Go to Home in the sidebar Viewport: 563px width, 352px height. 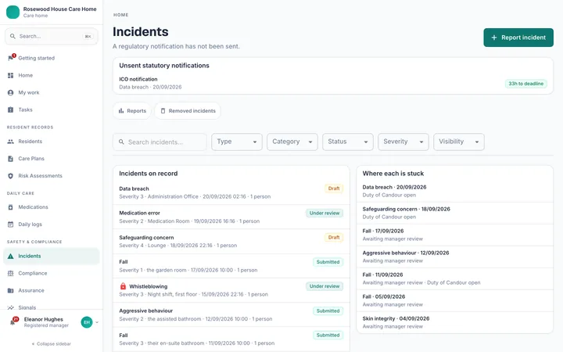point(52,75)
